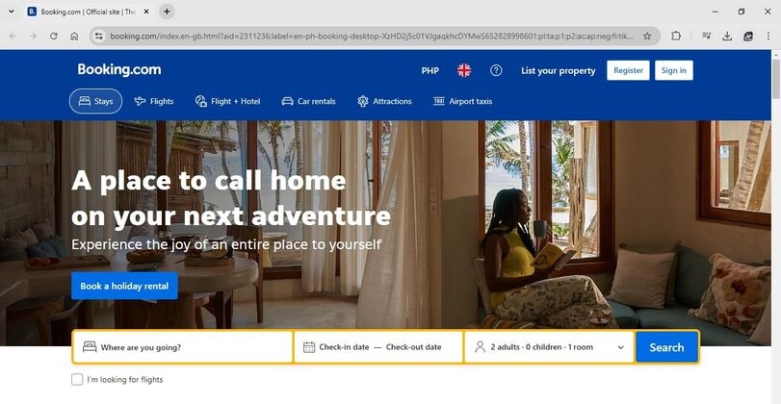This screenshot has height=404, width=781.
Task: Click the blue Search button
Action: coord(666,347)
